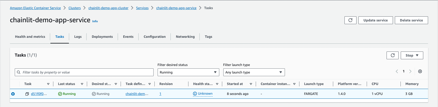The height and width of the screenshot is (107, 438).
Task: Sort by the Started at column
Action: 251,84
